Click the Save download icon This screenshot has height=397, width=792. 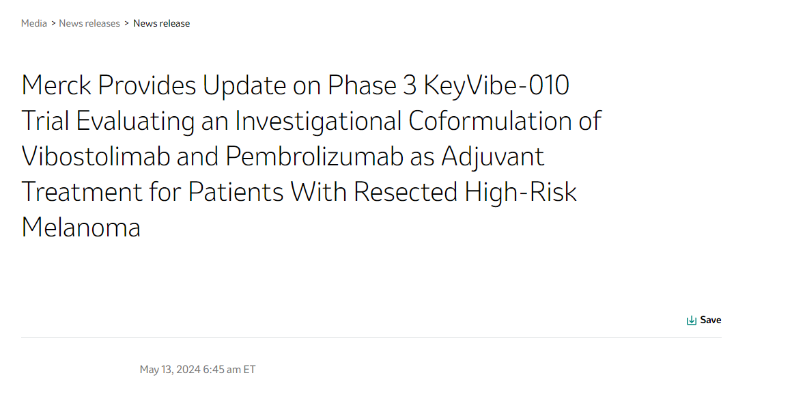(691, 320)
